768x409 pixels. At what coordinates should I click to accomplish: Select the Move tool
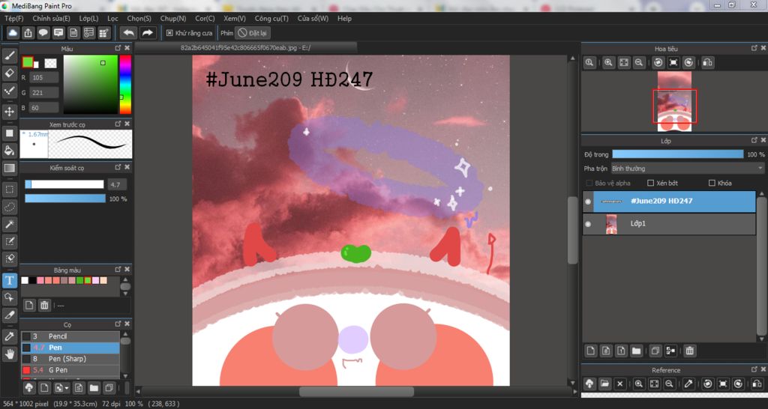9,112
